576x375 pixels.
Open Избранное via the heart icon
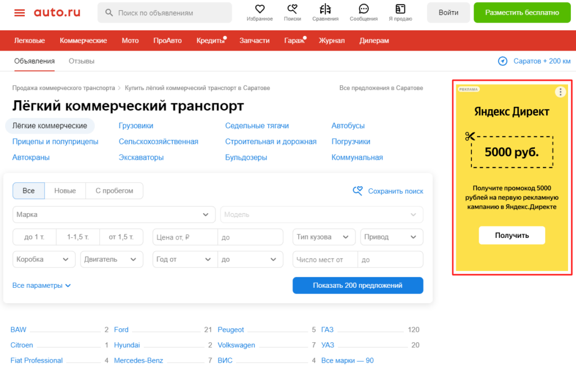coord(259,8)
